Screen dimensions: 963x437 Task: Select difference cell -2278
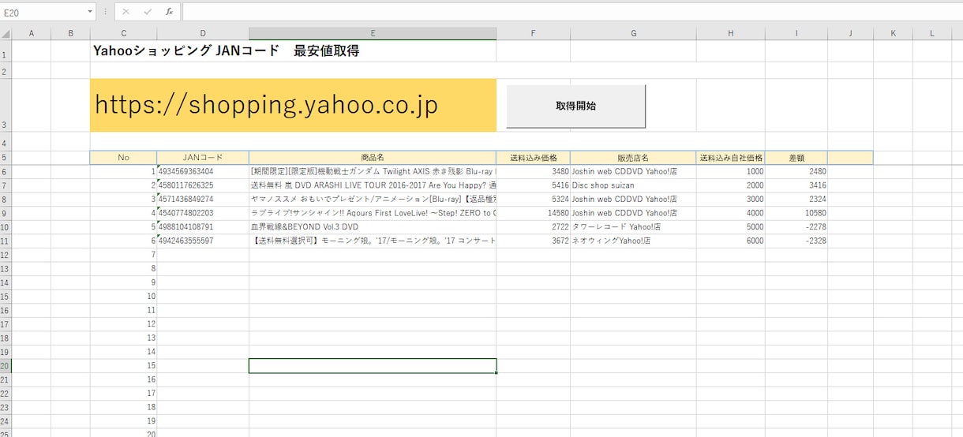coord(796,226)
